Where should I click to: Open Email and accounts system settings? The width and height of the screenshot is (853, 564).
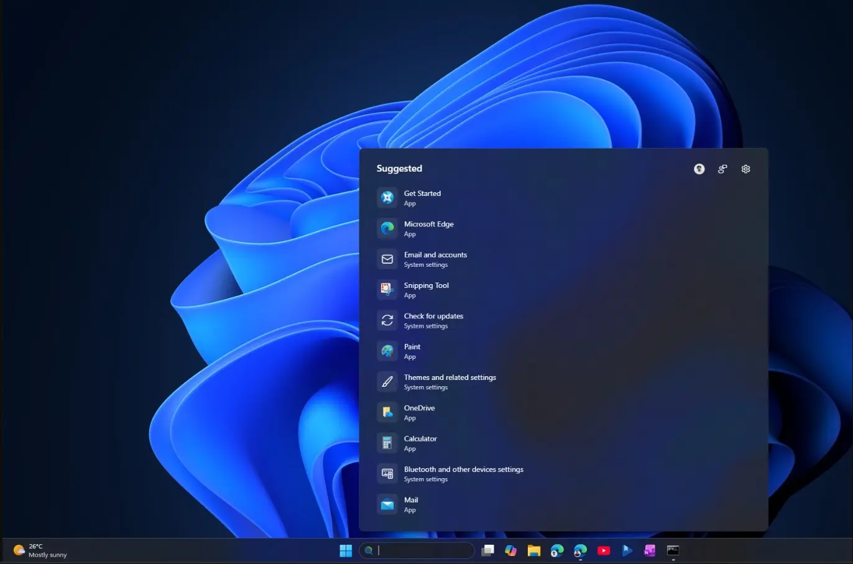[563, 259]
